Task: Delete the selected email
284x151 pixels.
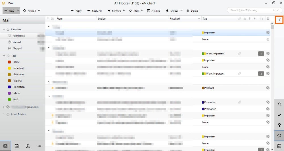Action: pos(192,11)
